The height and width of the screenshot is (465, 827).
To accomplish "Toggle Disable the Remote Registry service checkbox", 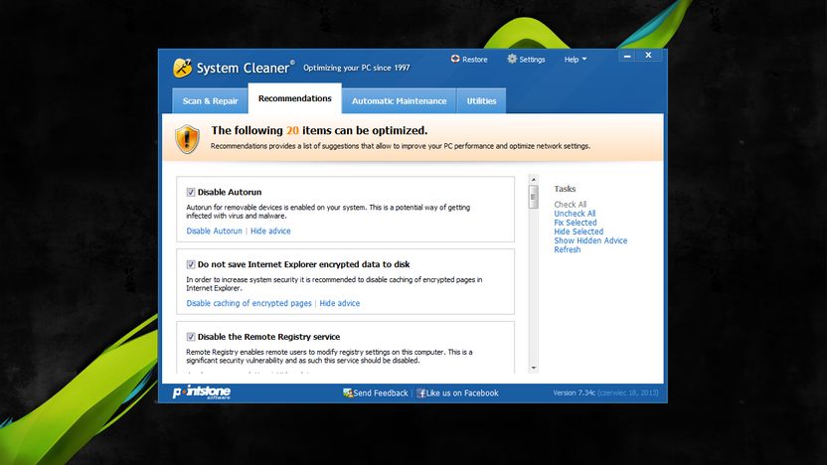I will [191, 337].
